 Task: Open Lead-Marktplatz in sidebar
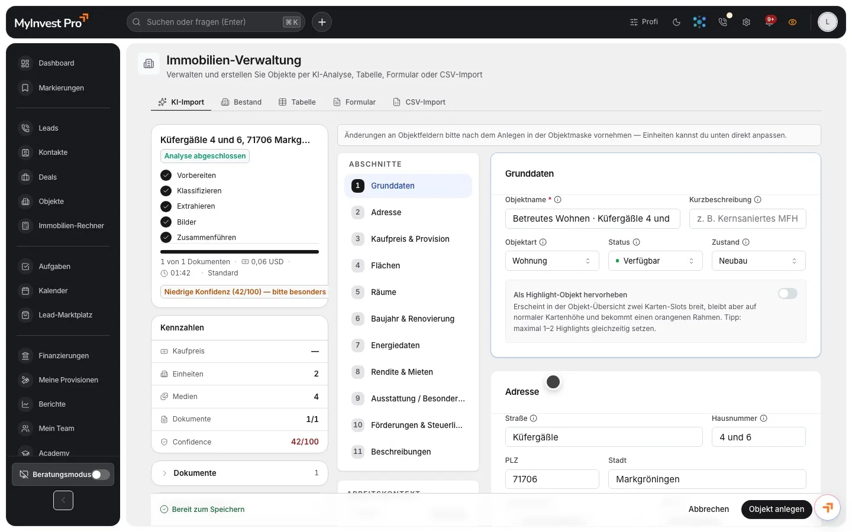(x=63, y=315)
